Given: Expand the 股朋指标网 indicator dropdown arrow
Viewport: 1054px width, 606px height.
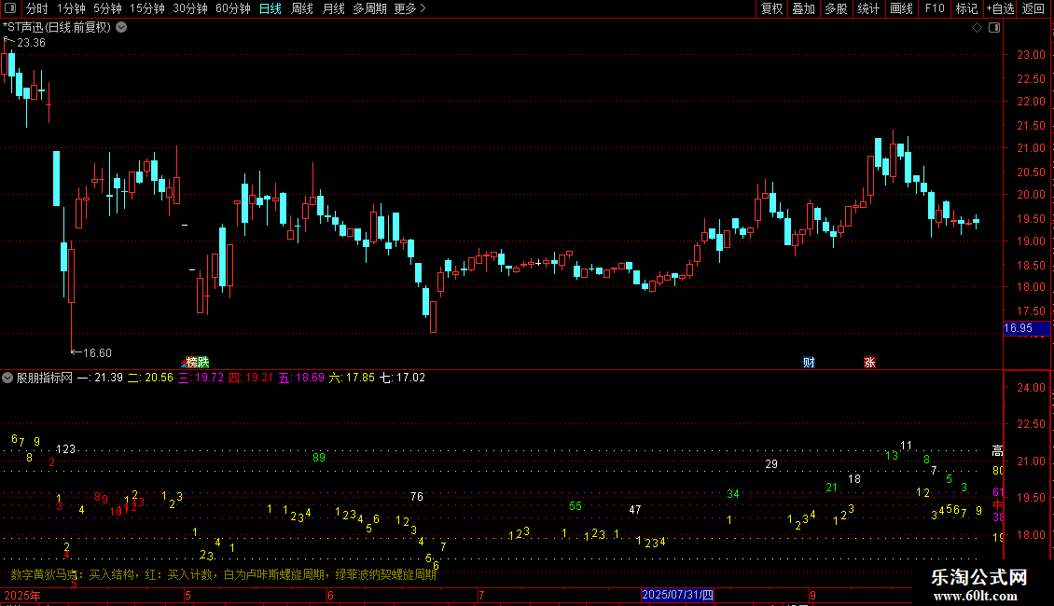Looking at the screenshot, I should tap(7, 378).
